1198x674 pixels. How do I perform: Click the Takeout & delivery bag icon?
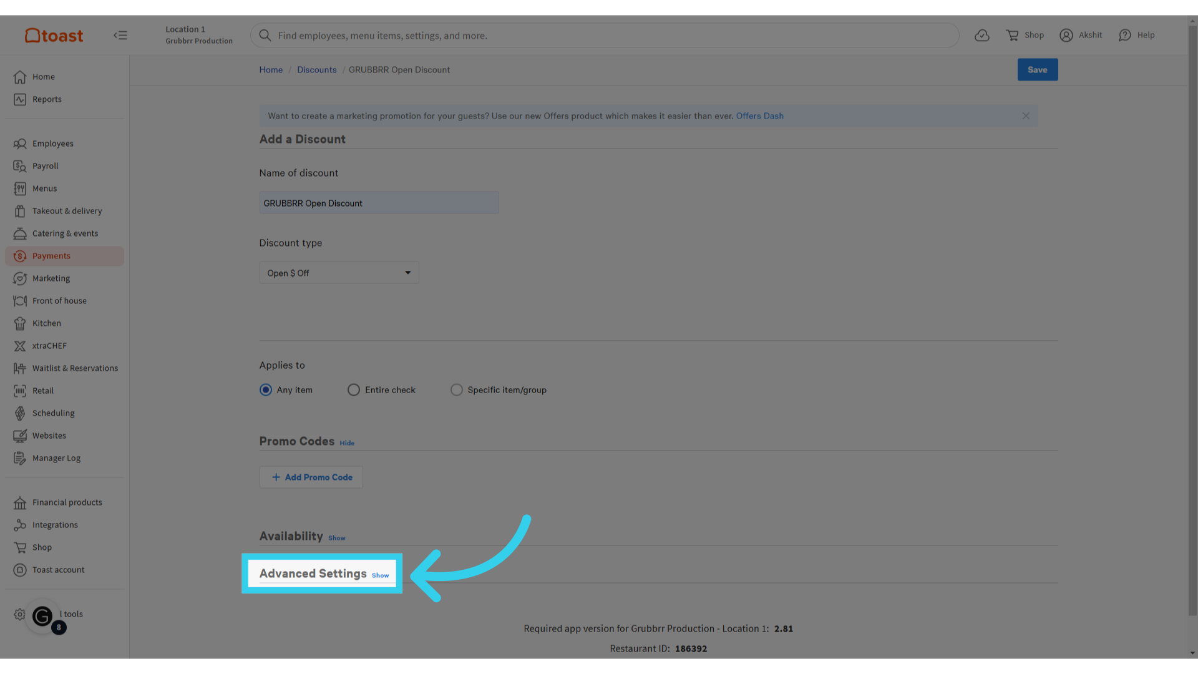(20, 211)
